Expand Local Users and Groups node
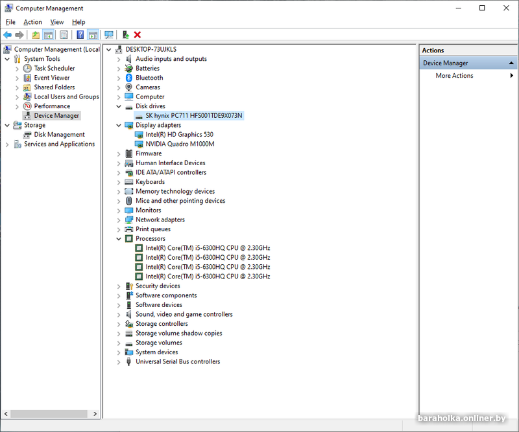 click(x=17, y=97)
